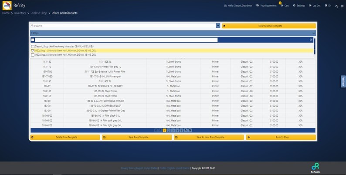Click the shop filter search field
The width and height of the screenshot is (346, 175).
tap(126, 40)
